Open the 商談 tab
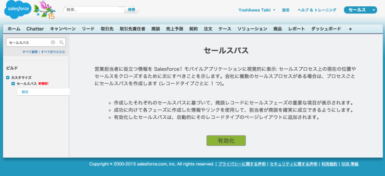 pyautogui.click(x=155, y=29)
